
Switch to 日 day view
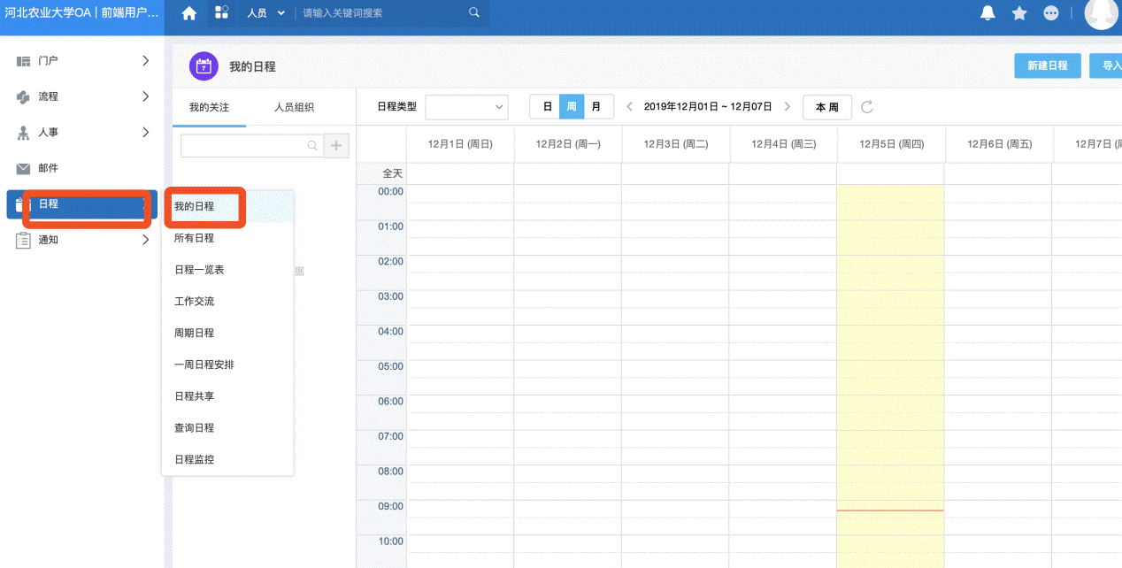[547, 105]
